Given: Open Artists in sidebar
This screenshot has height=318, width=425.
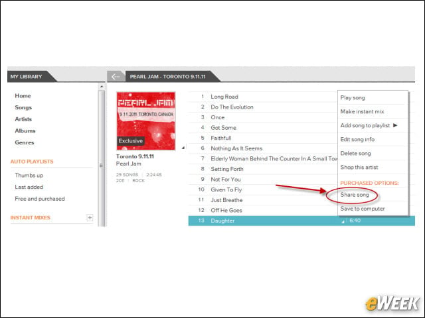Looking at the screenshot, I should (23, 119).
